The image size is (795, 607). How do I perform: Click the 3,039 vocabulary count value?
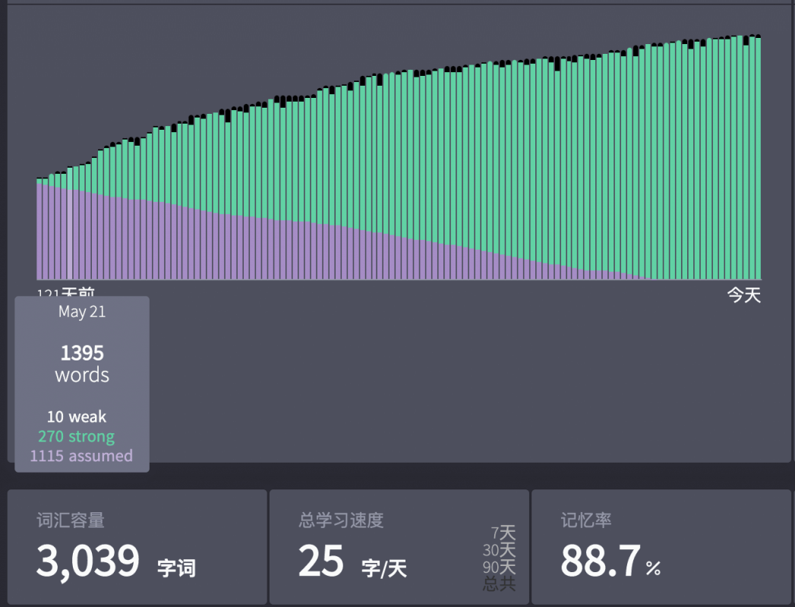click(88, 561)
